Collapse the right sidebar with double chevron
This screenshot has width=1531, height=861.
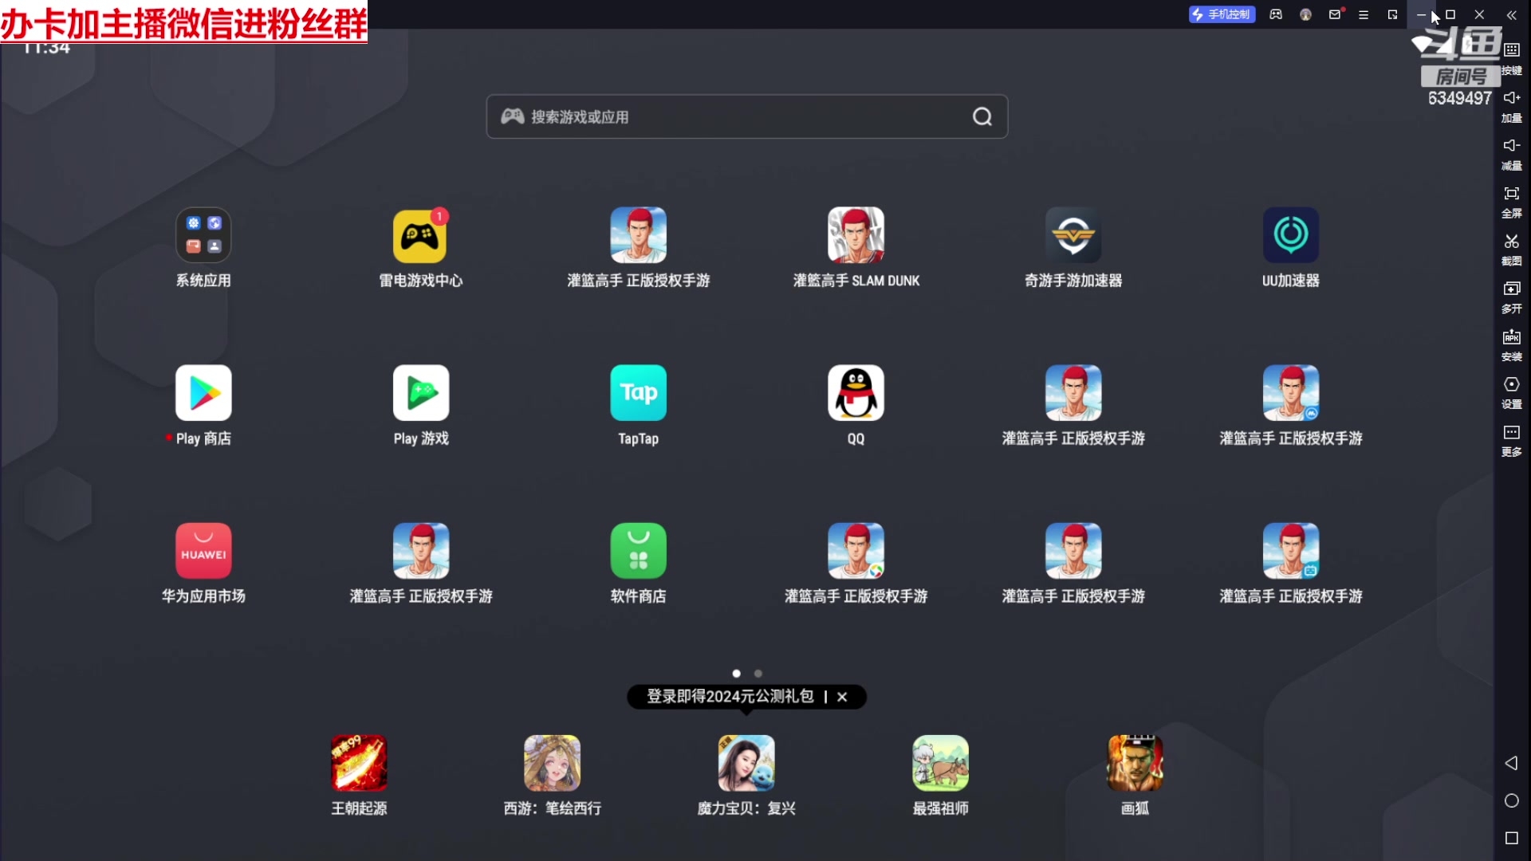click(x=1511, y=14)
